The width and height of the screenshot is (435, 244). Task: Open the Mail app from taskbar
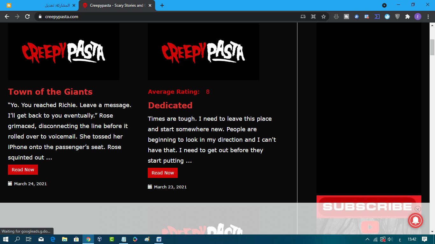[x=41, y=239]
